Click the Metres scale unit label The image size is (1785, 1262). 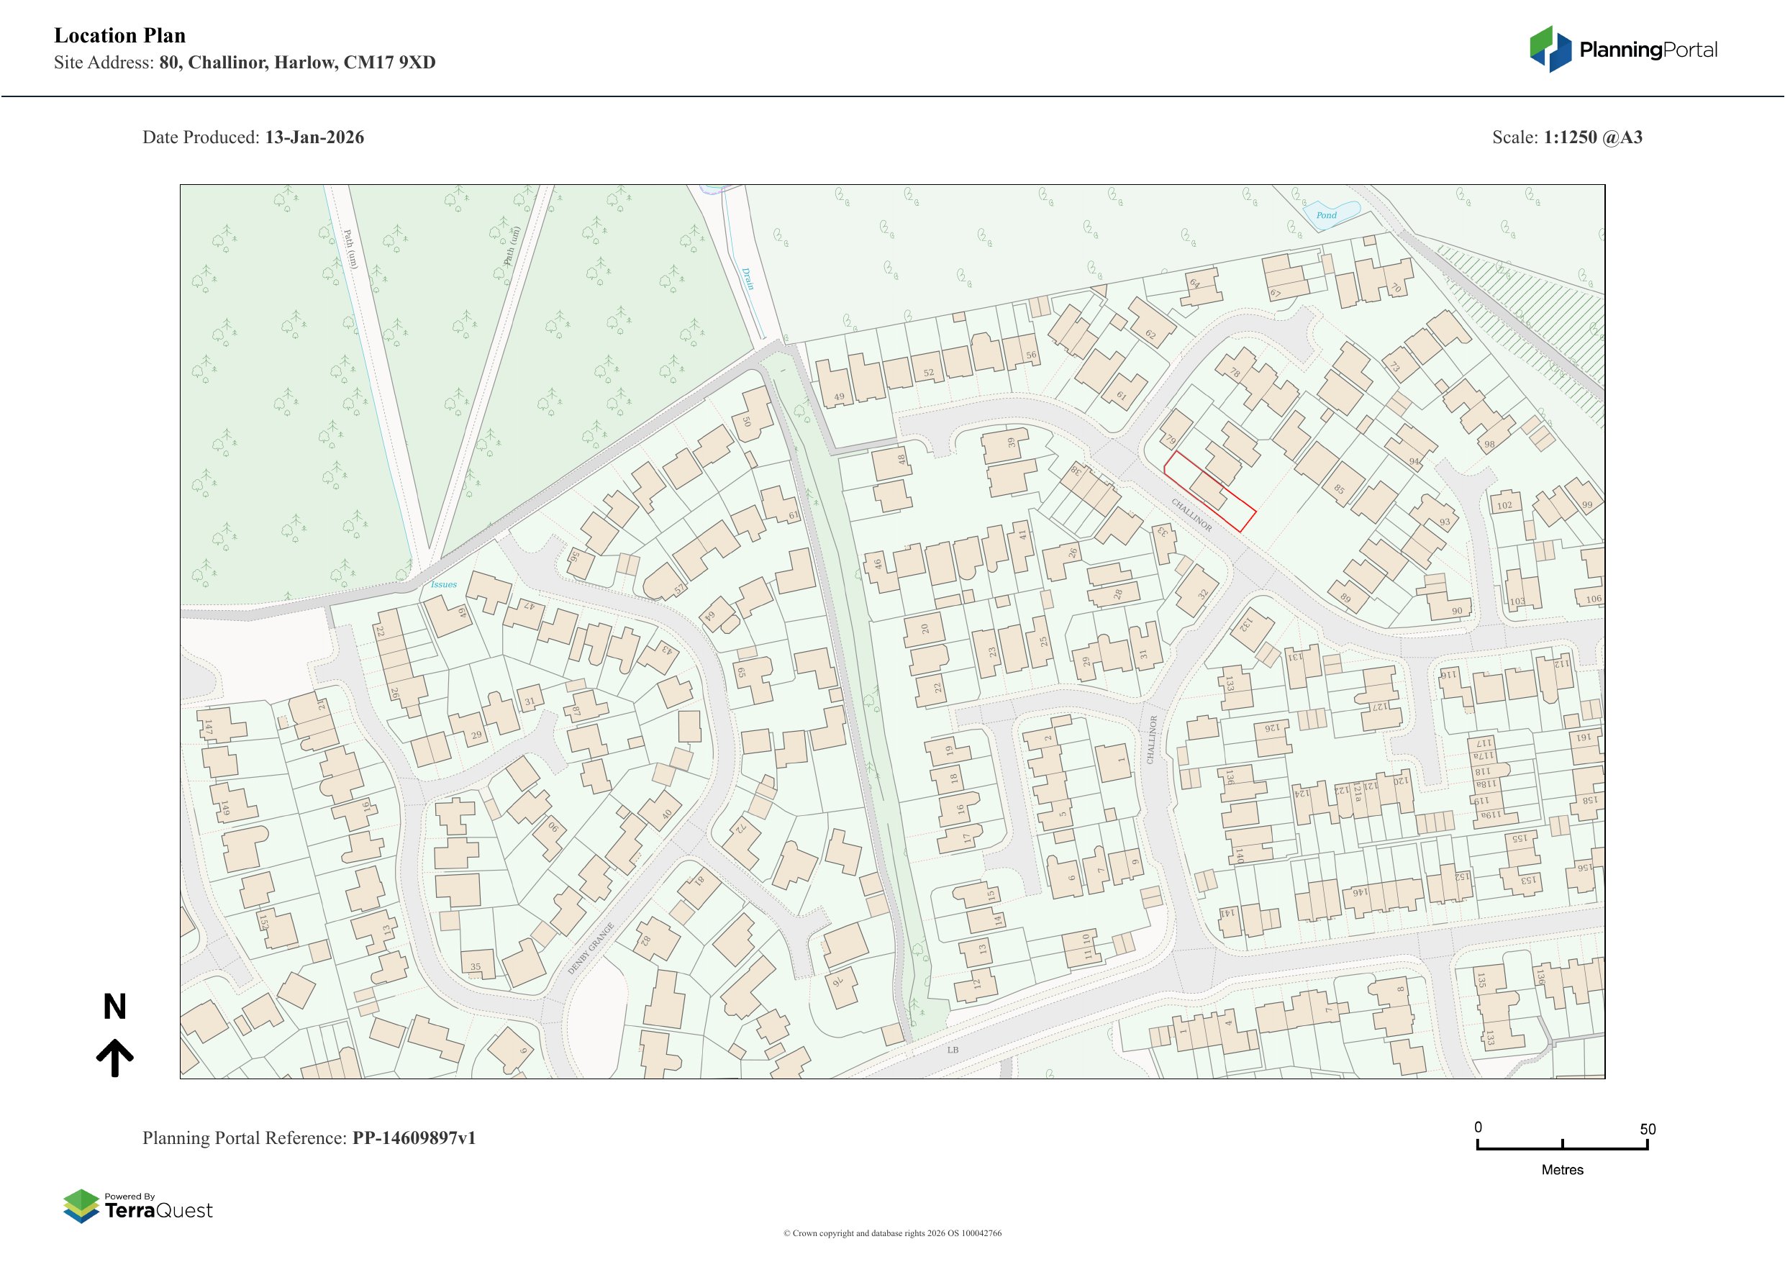click(x=1562, y=1169)
